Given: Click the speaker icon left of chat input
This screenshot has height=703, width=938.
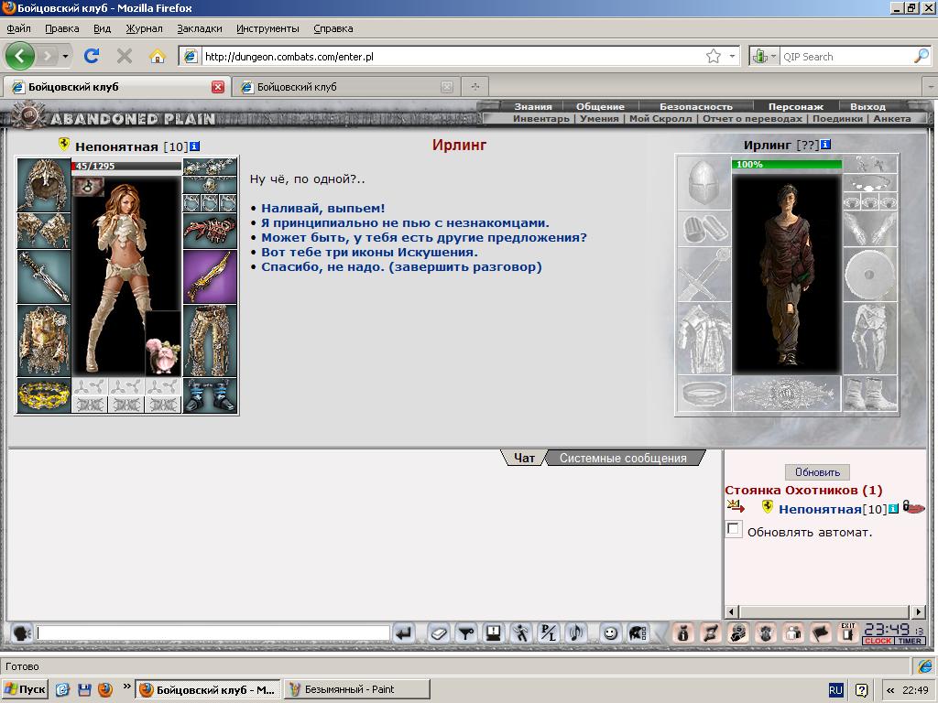Looking at the screenshot, I should 22,633.
